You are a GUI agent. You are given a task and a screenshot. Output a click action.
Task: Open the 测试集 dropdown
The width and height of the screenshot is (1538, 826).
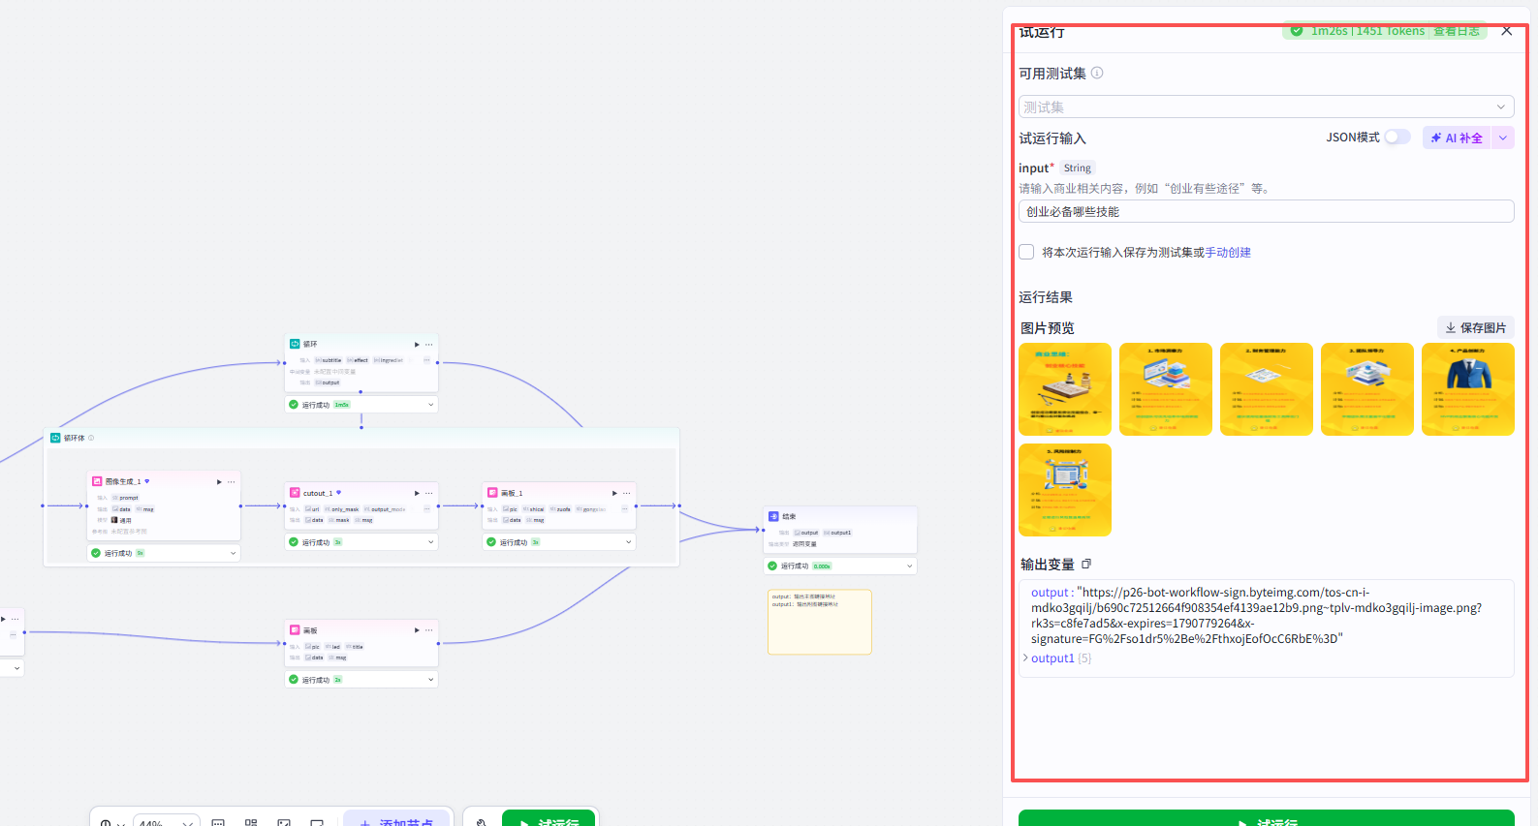tap(1266, 107)
